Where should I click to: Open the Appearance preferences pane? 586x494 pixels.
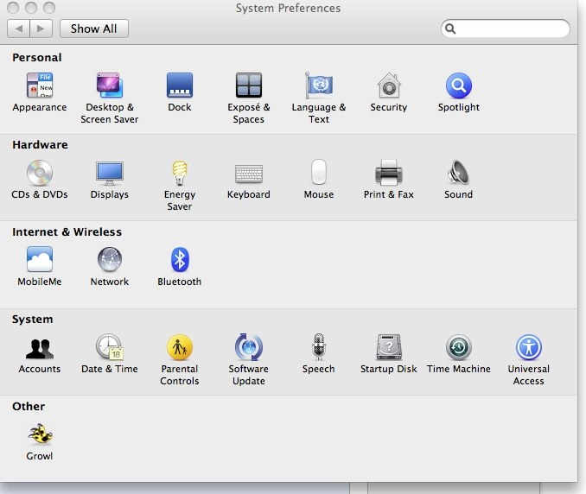pyautogui.click(x=39, y=86)
